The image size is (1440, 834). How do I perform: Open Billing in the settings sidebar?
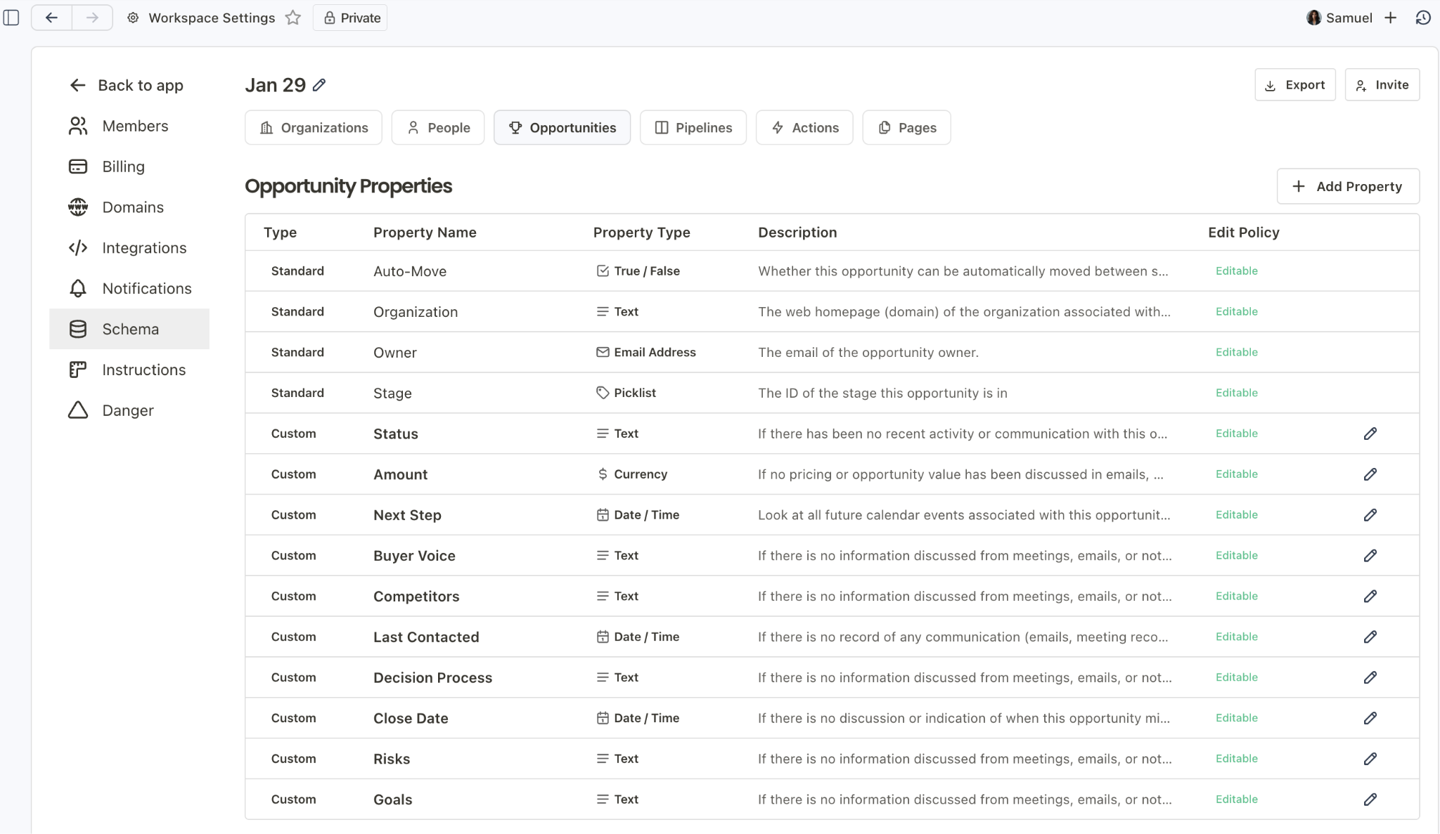coord(123,167)
